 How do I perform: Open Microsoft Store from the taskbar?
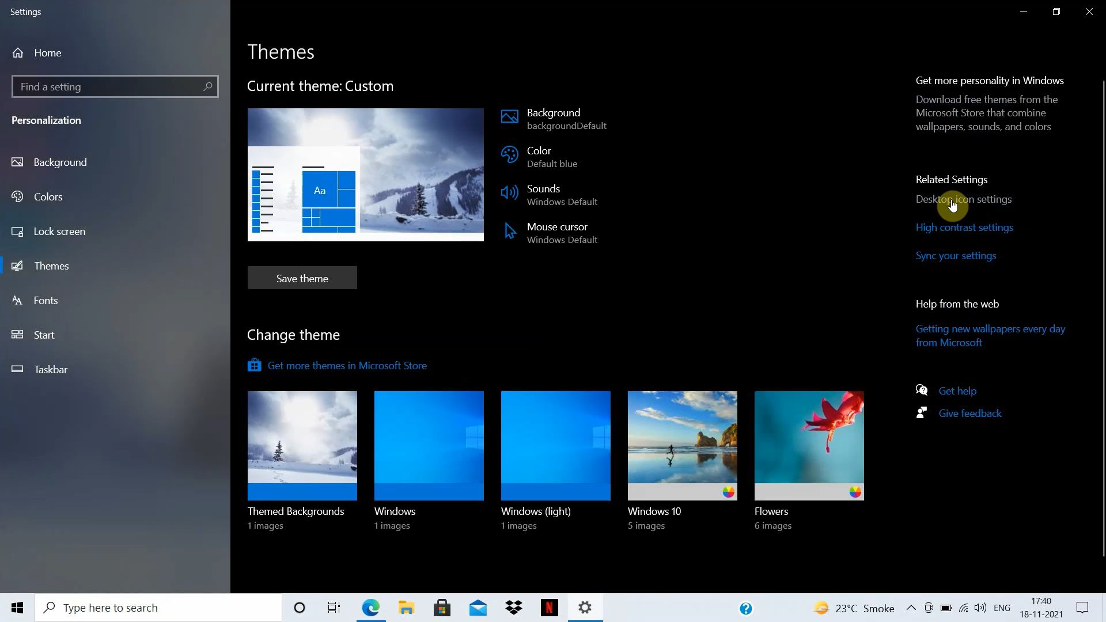(441, 607)
